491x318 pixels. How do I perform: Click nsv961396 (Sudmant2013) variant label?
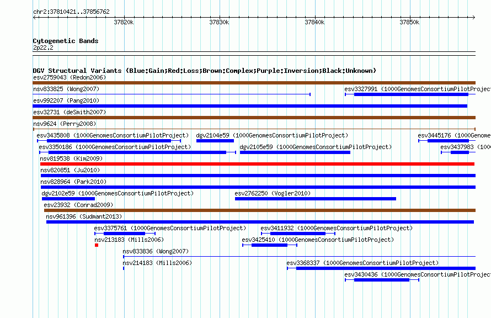point(84,216)
